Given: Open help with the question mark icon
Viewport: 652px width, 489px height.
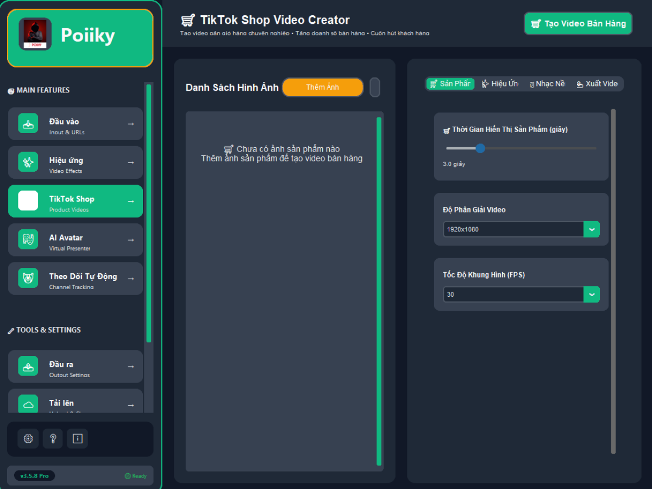Looking at the screenshot, I should click(x=53, y=438).
